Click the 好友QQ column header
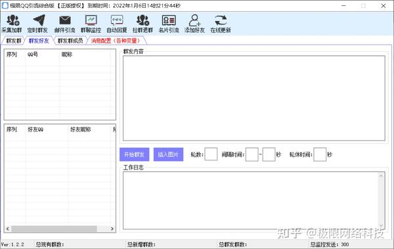This screenshot has width=394, height=249. (35, 129)
